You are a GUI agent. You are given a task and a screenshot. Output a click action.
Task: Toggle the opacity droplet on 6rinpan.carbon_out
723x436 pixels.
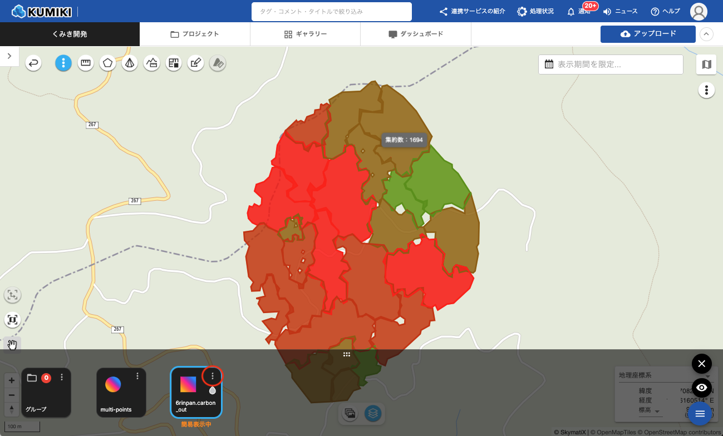212,390
